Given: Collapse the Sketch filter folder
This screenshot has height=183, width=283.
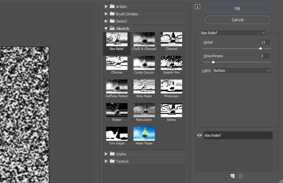Looking at the screenshot, I should point(106,29).
